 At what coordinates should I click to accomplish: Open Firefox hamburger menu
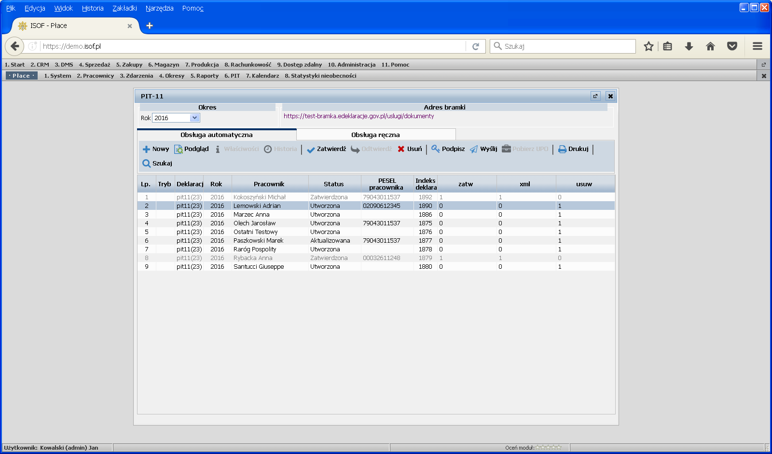pos(758,46)
